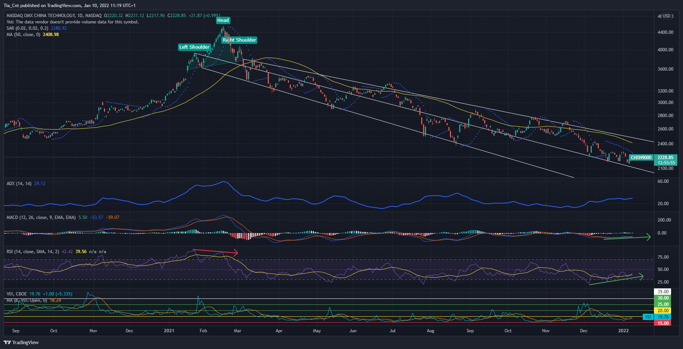Click the Aug label on time axis
This screenshot has height=349, width=683.
pos(431,331)
